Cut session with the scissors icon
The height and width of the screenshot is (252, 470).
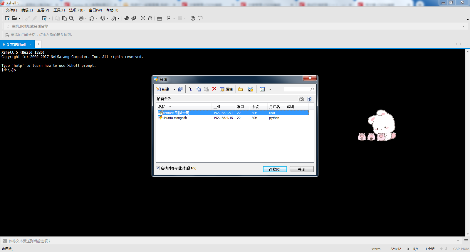tap(190, 89)
